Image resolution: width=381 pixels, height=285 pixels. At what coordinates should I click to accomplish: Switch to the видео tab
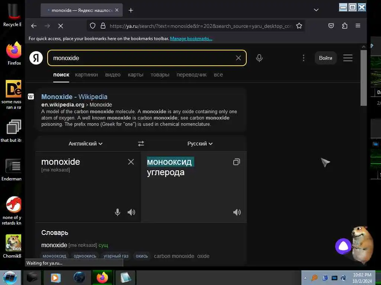point(113,75)
